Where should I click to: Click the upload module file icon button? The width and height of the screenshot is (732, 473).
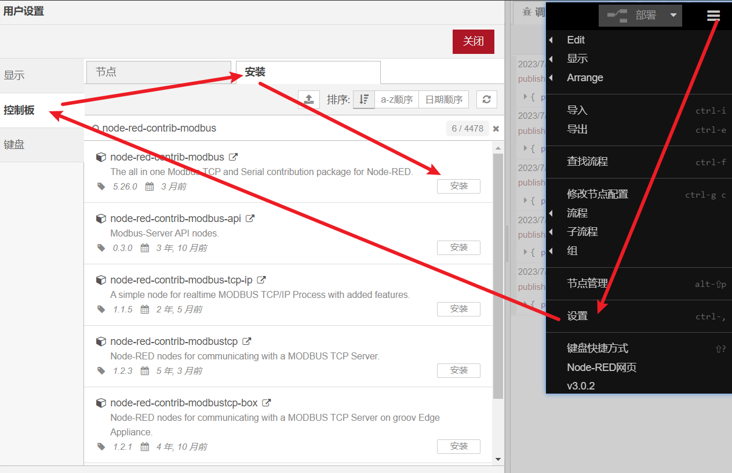click(x=309, y=99)
